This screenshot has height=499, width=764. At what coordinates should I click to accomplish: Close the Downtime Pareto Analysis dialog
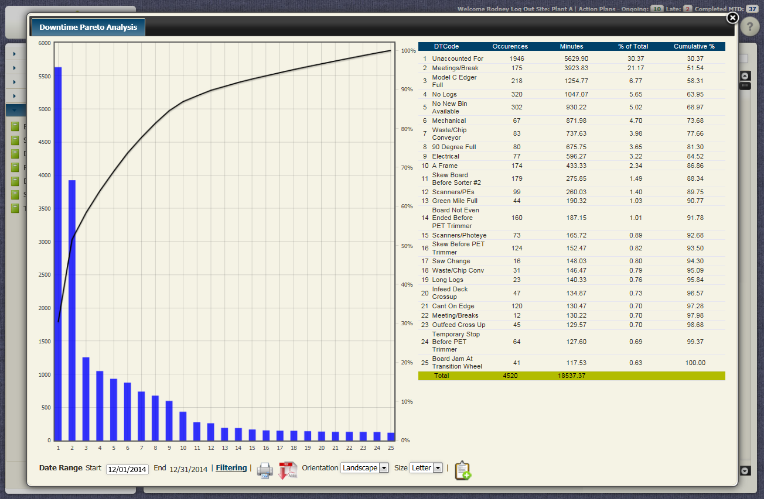(x=732, y=18)
